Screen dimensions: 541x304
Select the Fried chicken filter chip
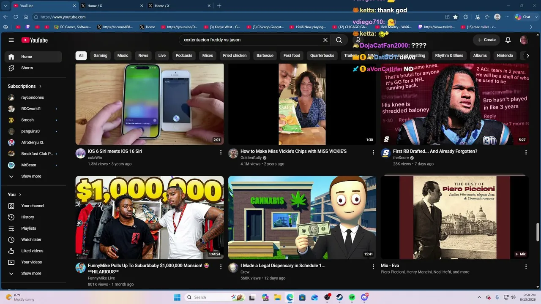(x=235, y=56)
